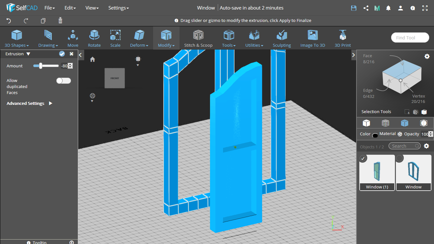The height and width of the screenshot is (244, 434).
Task: Open the 3D Print tool
Action: (343, 38)
